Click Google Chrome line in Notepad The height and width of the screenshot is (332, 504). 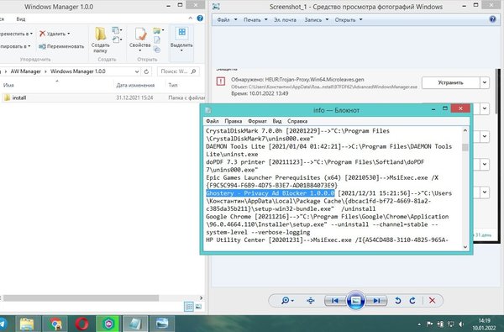(x=328, y=217)
